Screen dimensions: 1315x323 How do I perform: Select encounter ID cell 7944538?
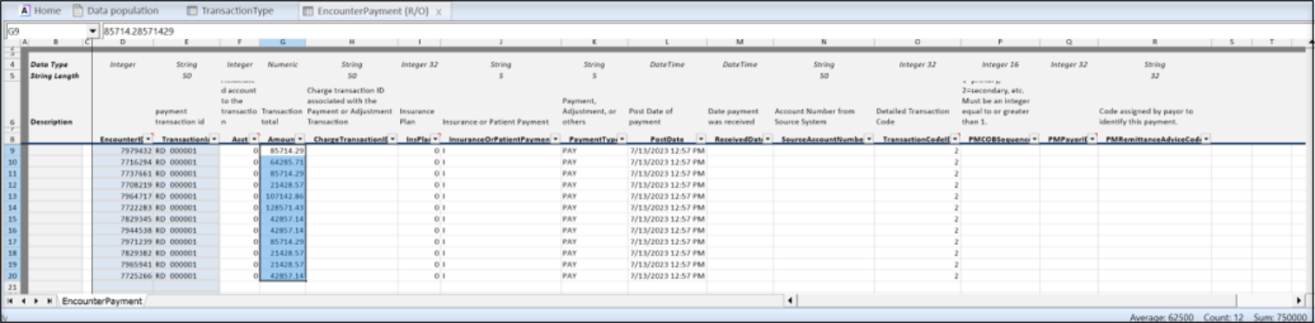pyautogui.click(x=123, y=230)
